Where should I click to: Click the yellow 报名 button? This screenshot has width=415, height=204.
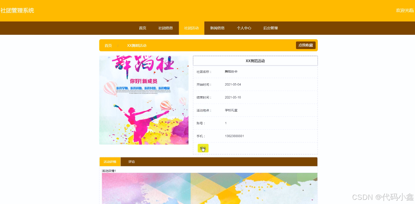click(x=203, y=148)
